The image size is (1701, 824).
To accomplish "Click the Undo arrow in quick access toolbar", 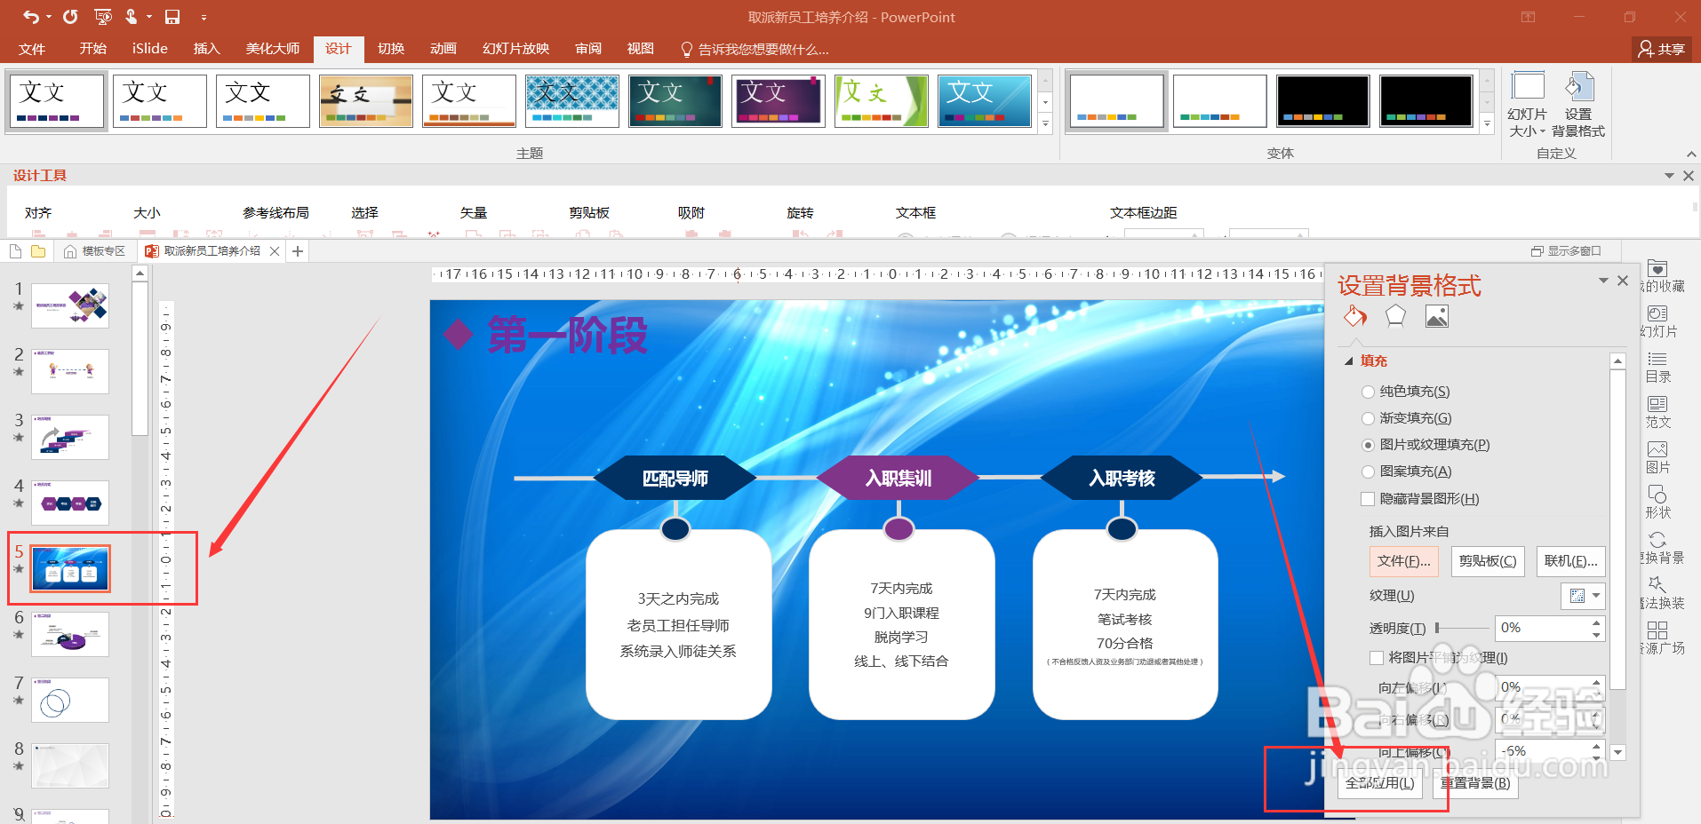I will click(31, 16).
